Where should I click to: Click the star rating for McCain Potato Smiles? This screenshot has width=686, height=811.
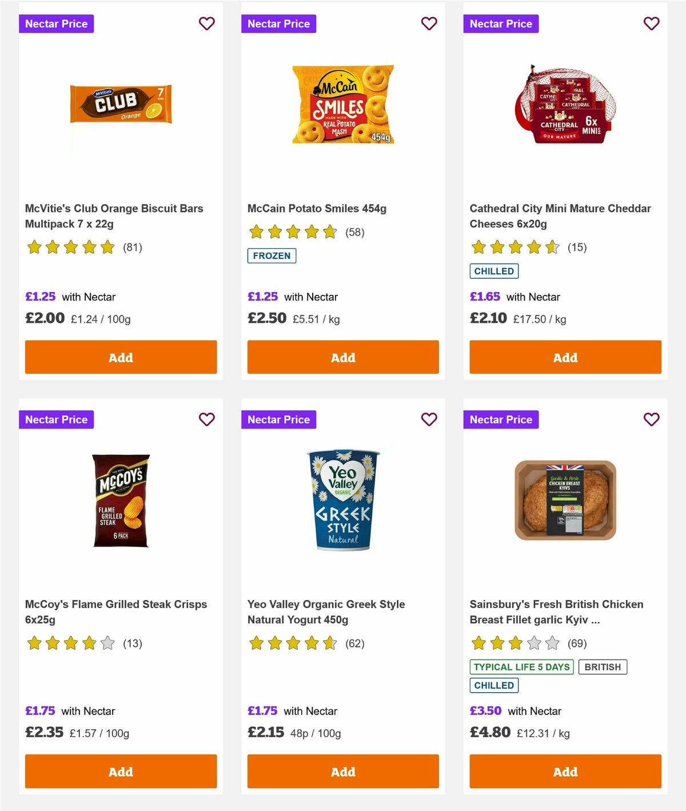tap(293, 231)
